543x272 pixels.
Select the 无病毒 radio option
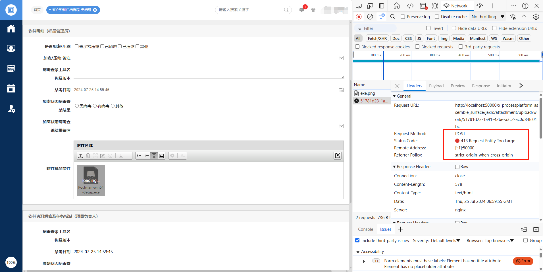coord(77,106)
